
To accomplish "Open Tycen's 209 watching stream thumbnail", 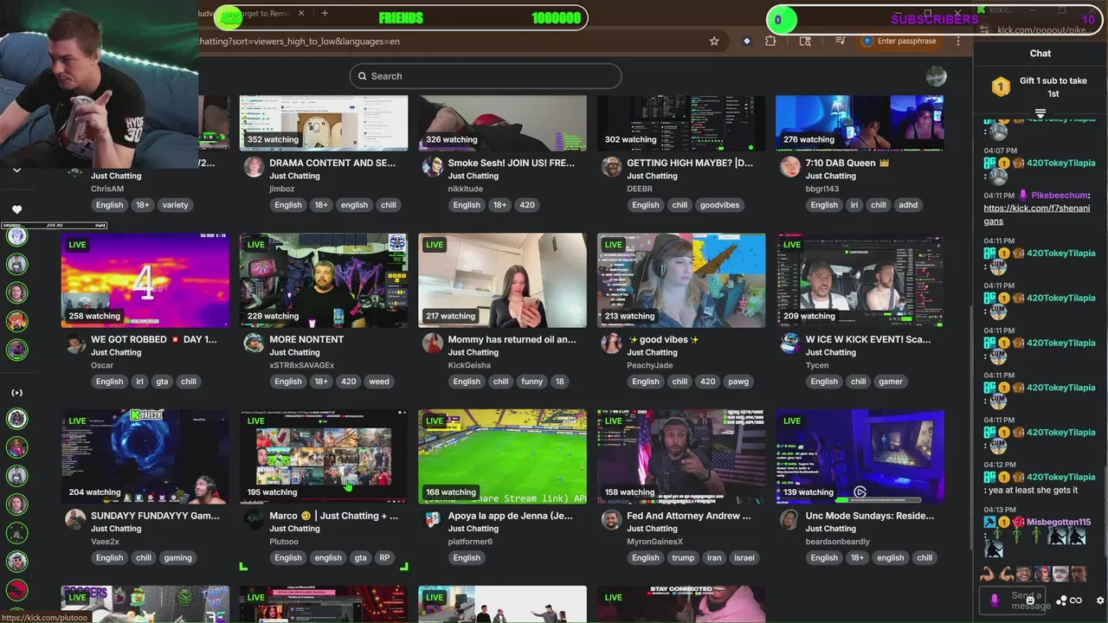I will (860, 280).
